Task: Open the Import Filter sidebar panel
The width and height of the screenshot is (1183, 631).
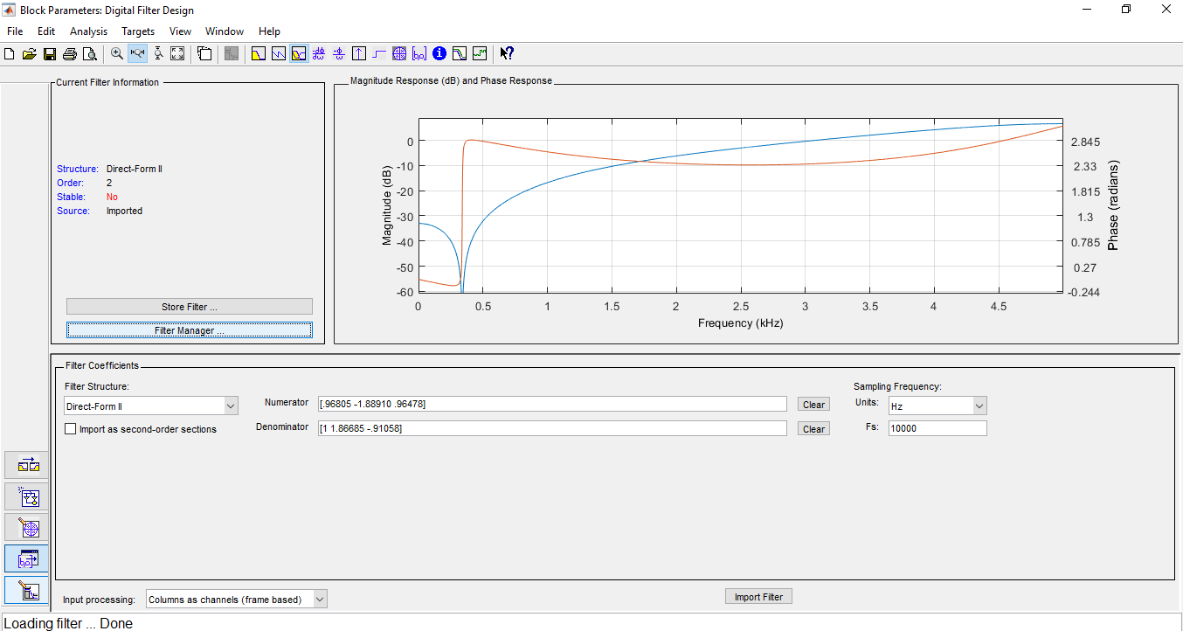Action: point(27,559)
